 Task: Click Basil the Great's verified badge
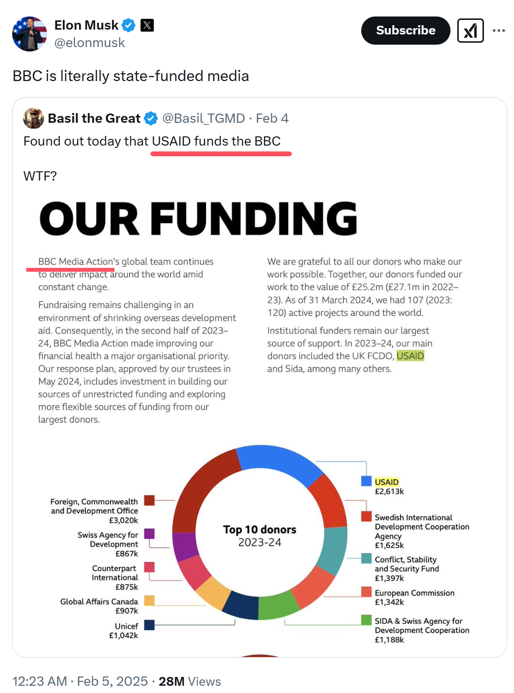tap(151, 118)
